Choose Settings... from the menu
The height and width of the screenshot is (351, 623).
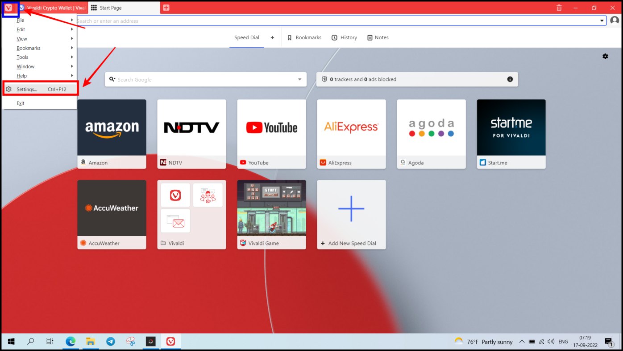pos(40,89)
